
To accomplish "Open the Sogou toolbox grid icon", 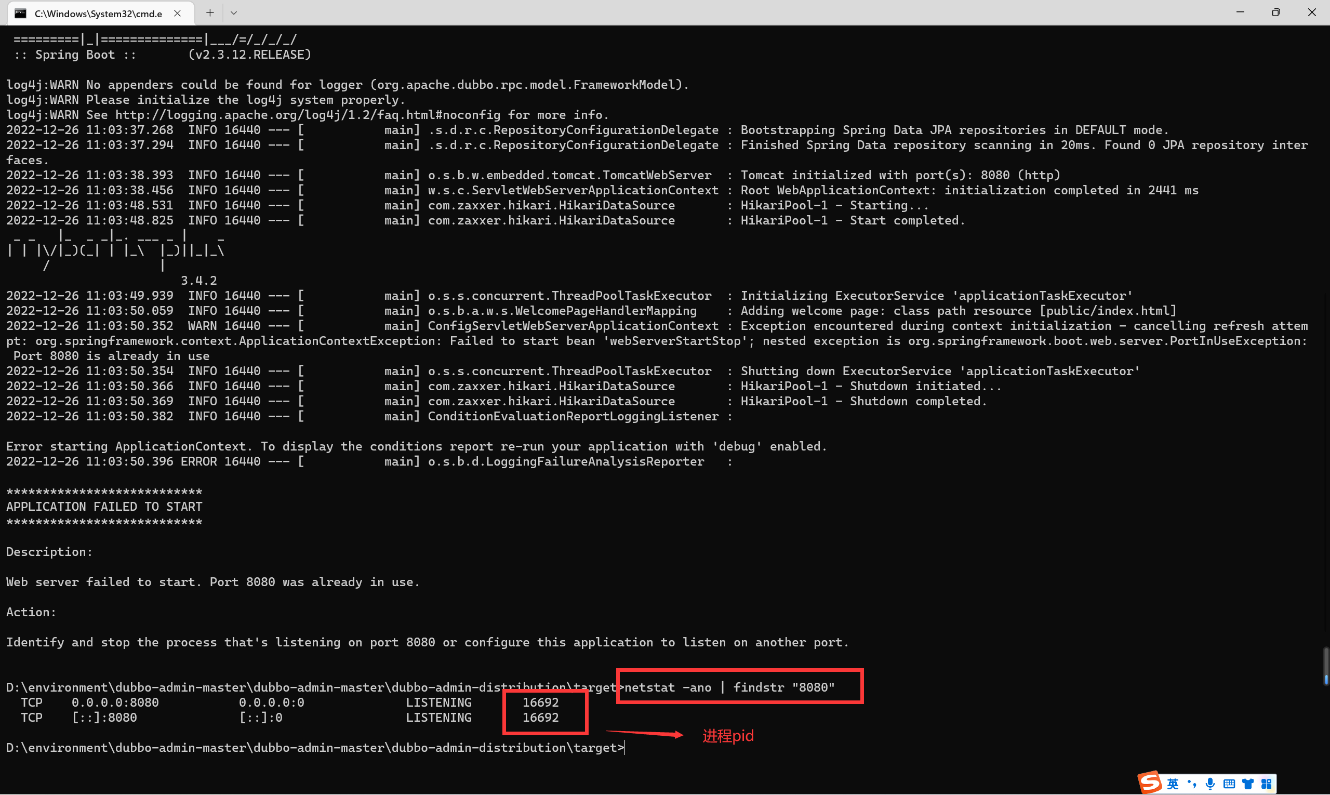I will click(x=1267, y=784).
